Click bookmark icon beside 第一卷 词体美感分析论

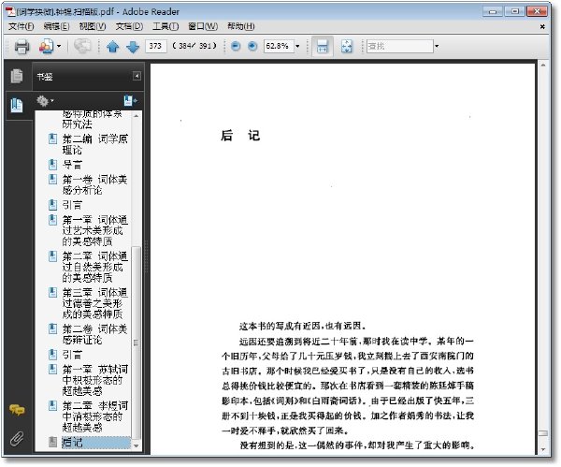(x=52, y=179)
